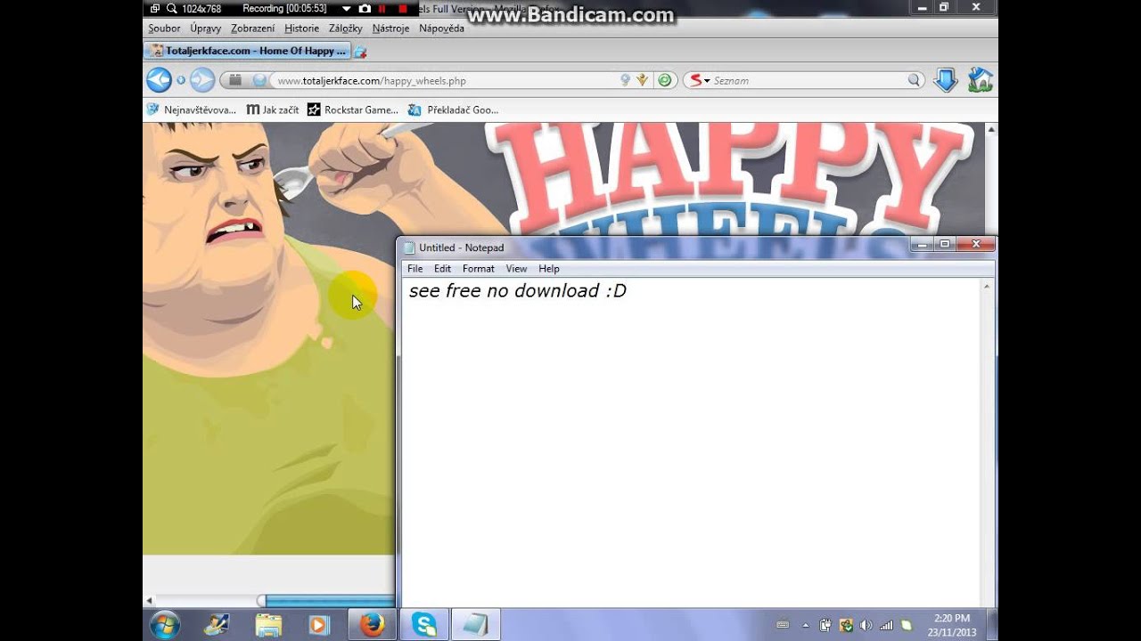Open Windows Explorer from the taskbar
This screenshot has width=1141, height=641.
pyautogui.click(x=268, y=625)
